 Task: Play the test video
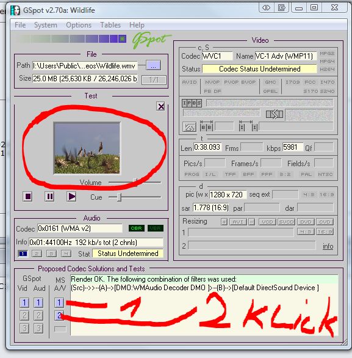tap(71, 196)
